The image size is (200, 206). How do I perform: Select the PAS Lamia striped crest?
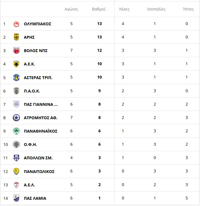16,198
